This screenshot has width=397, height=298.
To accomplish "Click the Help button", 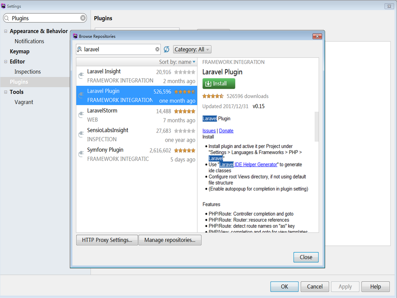I will click(375, 287).
